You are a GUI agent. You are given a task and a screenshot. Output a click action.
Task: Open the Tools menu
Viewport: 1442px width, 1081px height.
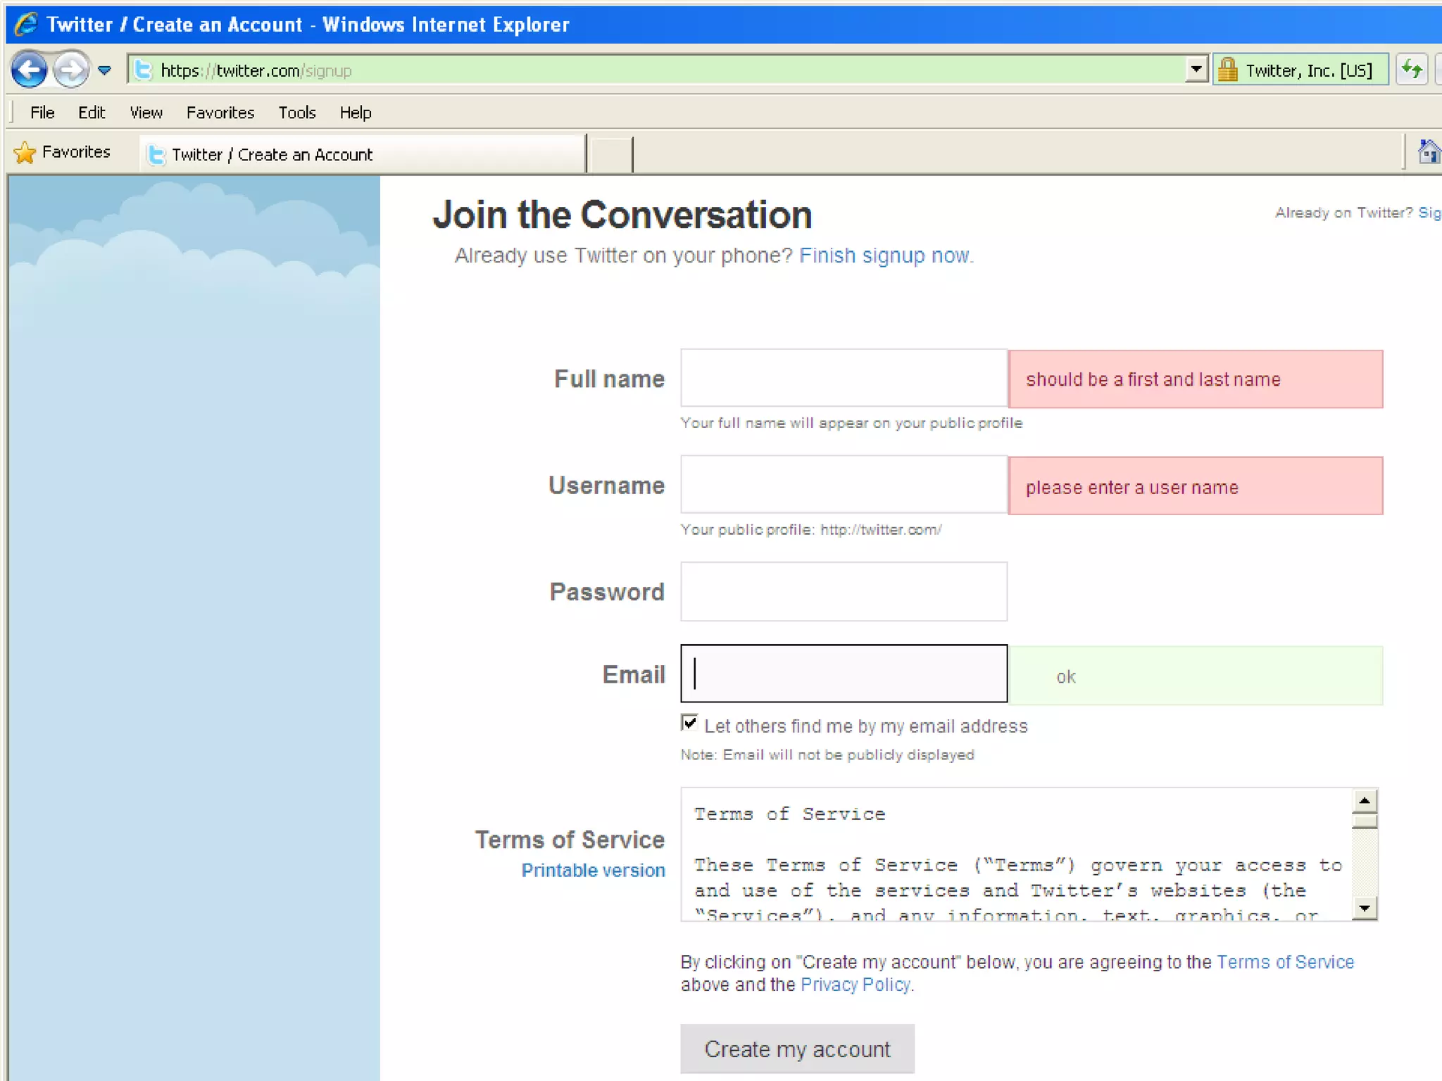(296, 113)
